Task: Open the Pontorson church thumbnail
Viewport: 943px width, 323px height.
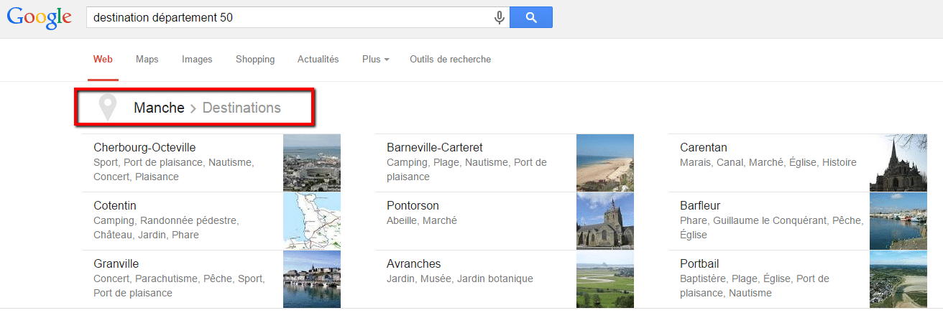Action: coord(605,220)
